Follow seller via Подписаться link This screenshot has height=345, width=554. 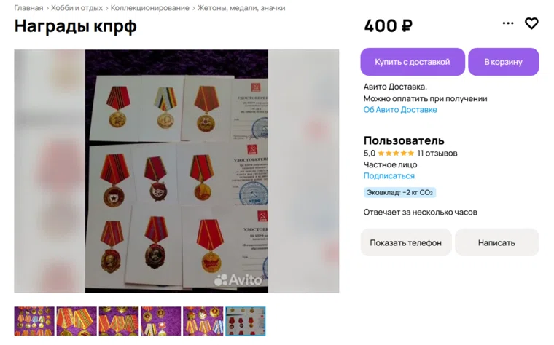coord(389,175)
